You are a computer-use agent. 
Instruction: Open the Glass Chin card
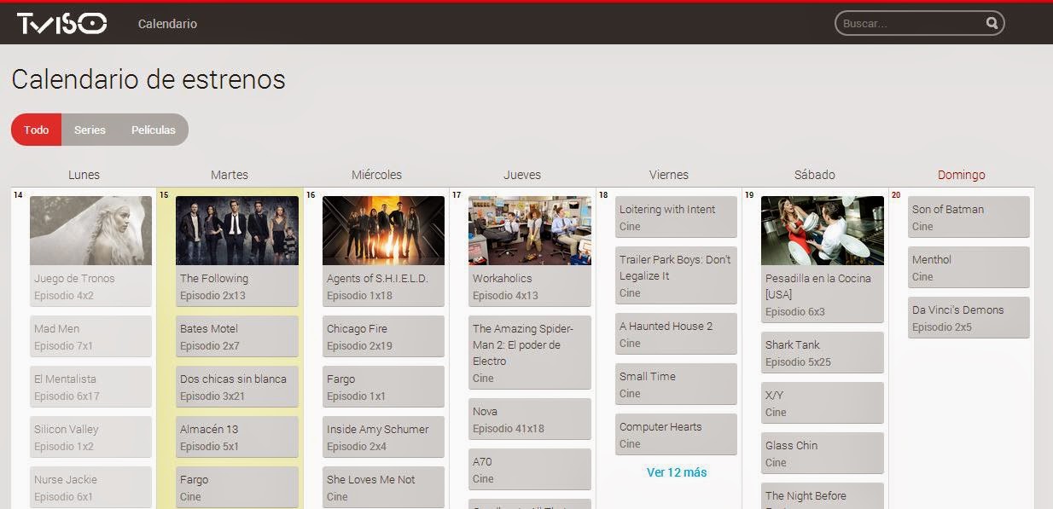pos(823,454)
